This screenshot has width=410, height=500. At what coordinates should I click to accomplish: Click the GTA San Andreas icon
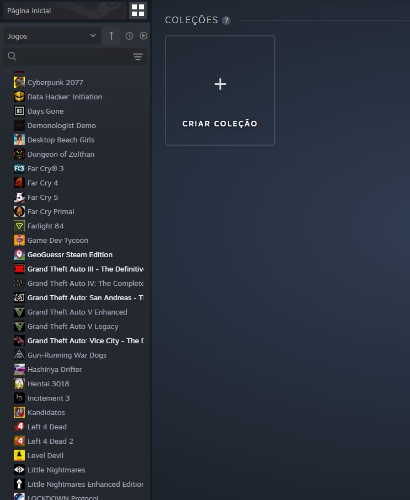click(19, 297)
